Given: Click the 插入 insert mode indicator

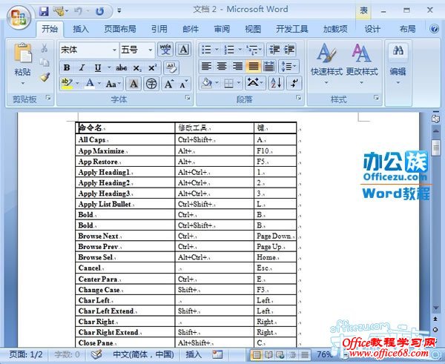Looking at the screenshot, I should pyautogui.click(x=194, y=354).
